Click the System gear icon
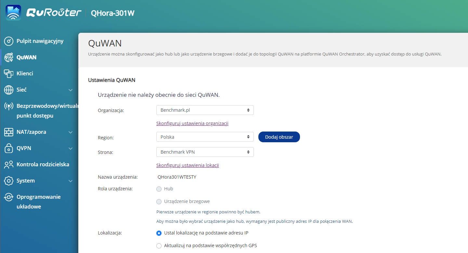The width and height of the screenshot is (468, 253). pyautogui.click(x=8, y=181)
